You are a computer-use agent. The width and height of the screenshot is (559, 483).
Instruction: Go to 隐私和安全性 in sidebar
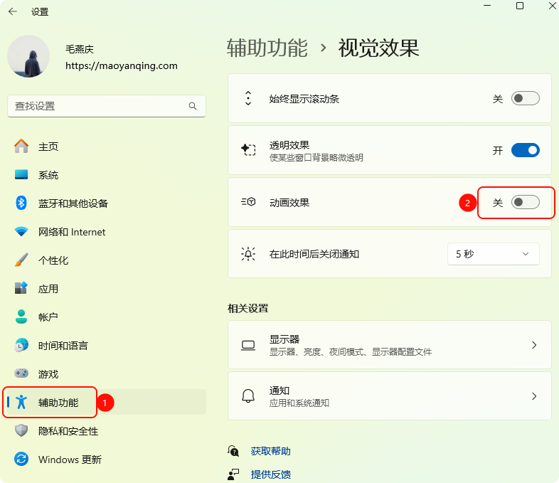pyautogui.click(x=68, y=431)
